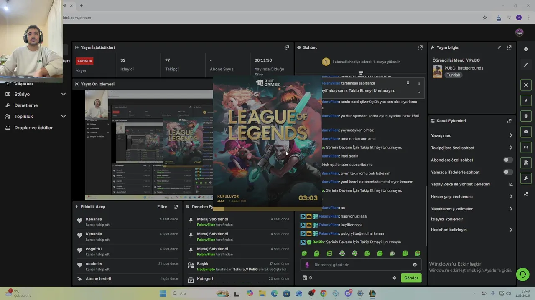Open three-dot menu on pinned message
The width and height of the screenshot is (535, 300).
419,83
